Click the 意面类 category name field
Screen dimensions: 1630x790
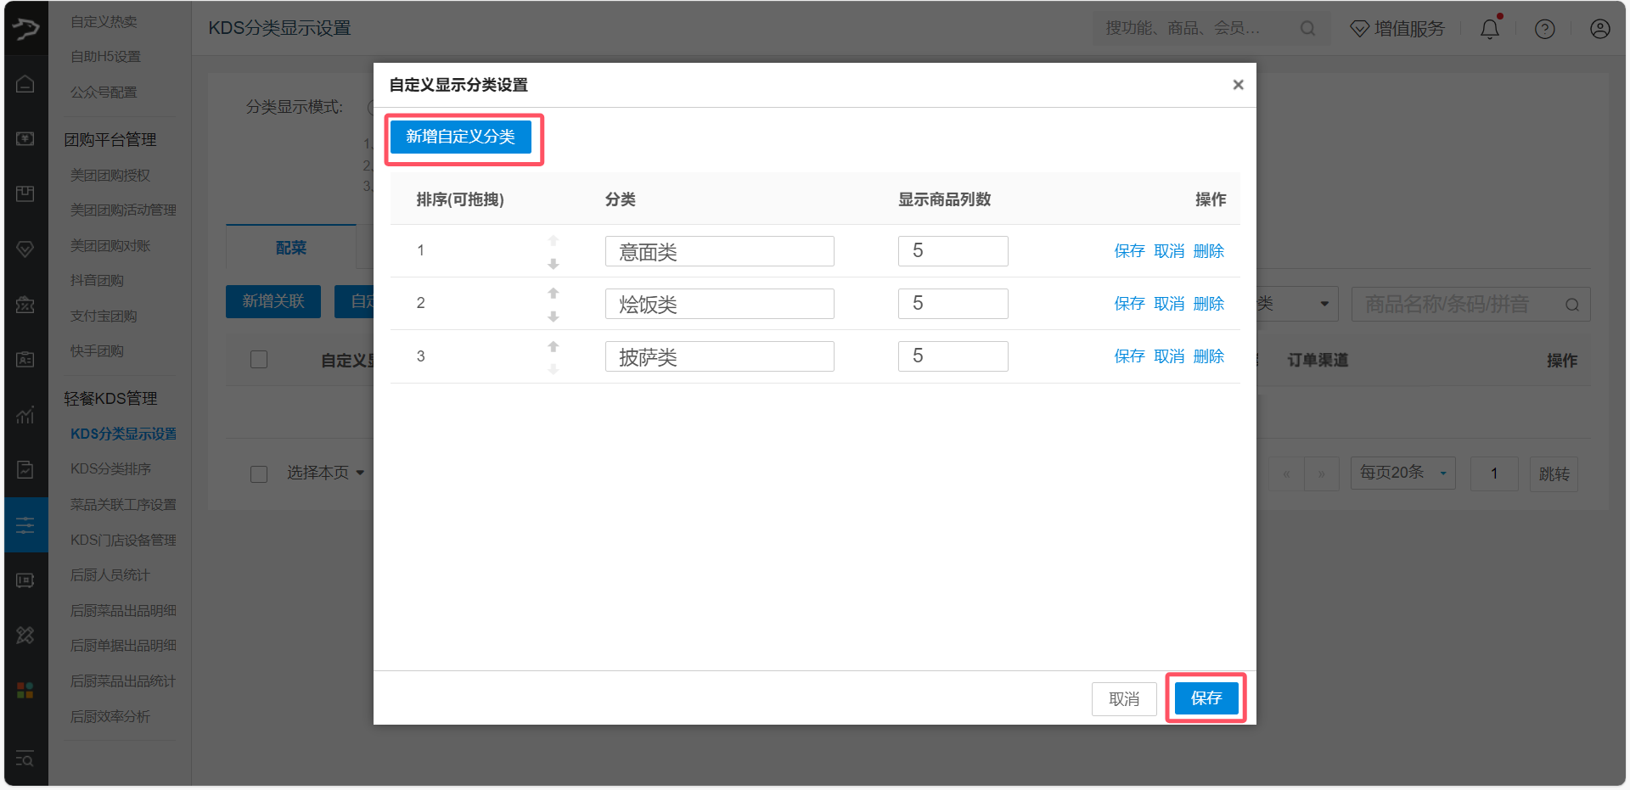(x=719, y=251)
